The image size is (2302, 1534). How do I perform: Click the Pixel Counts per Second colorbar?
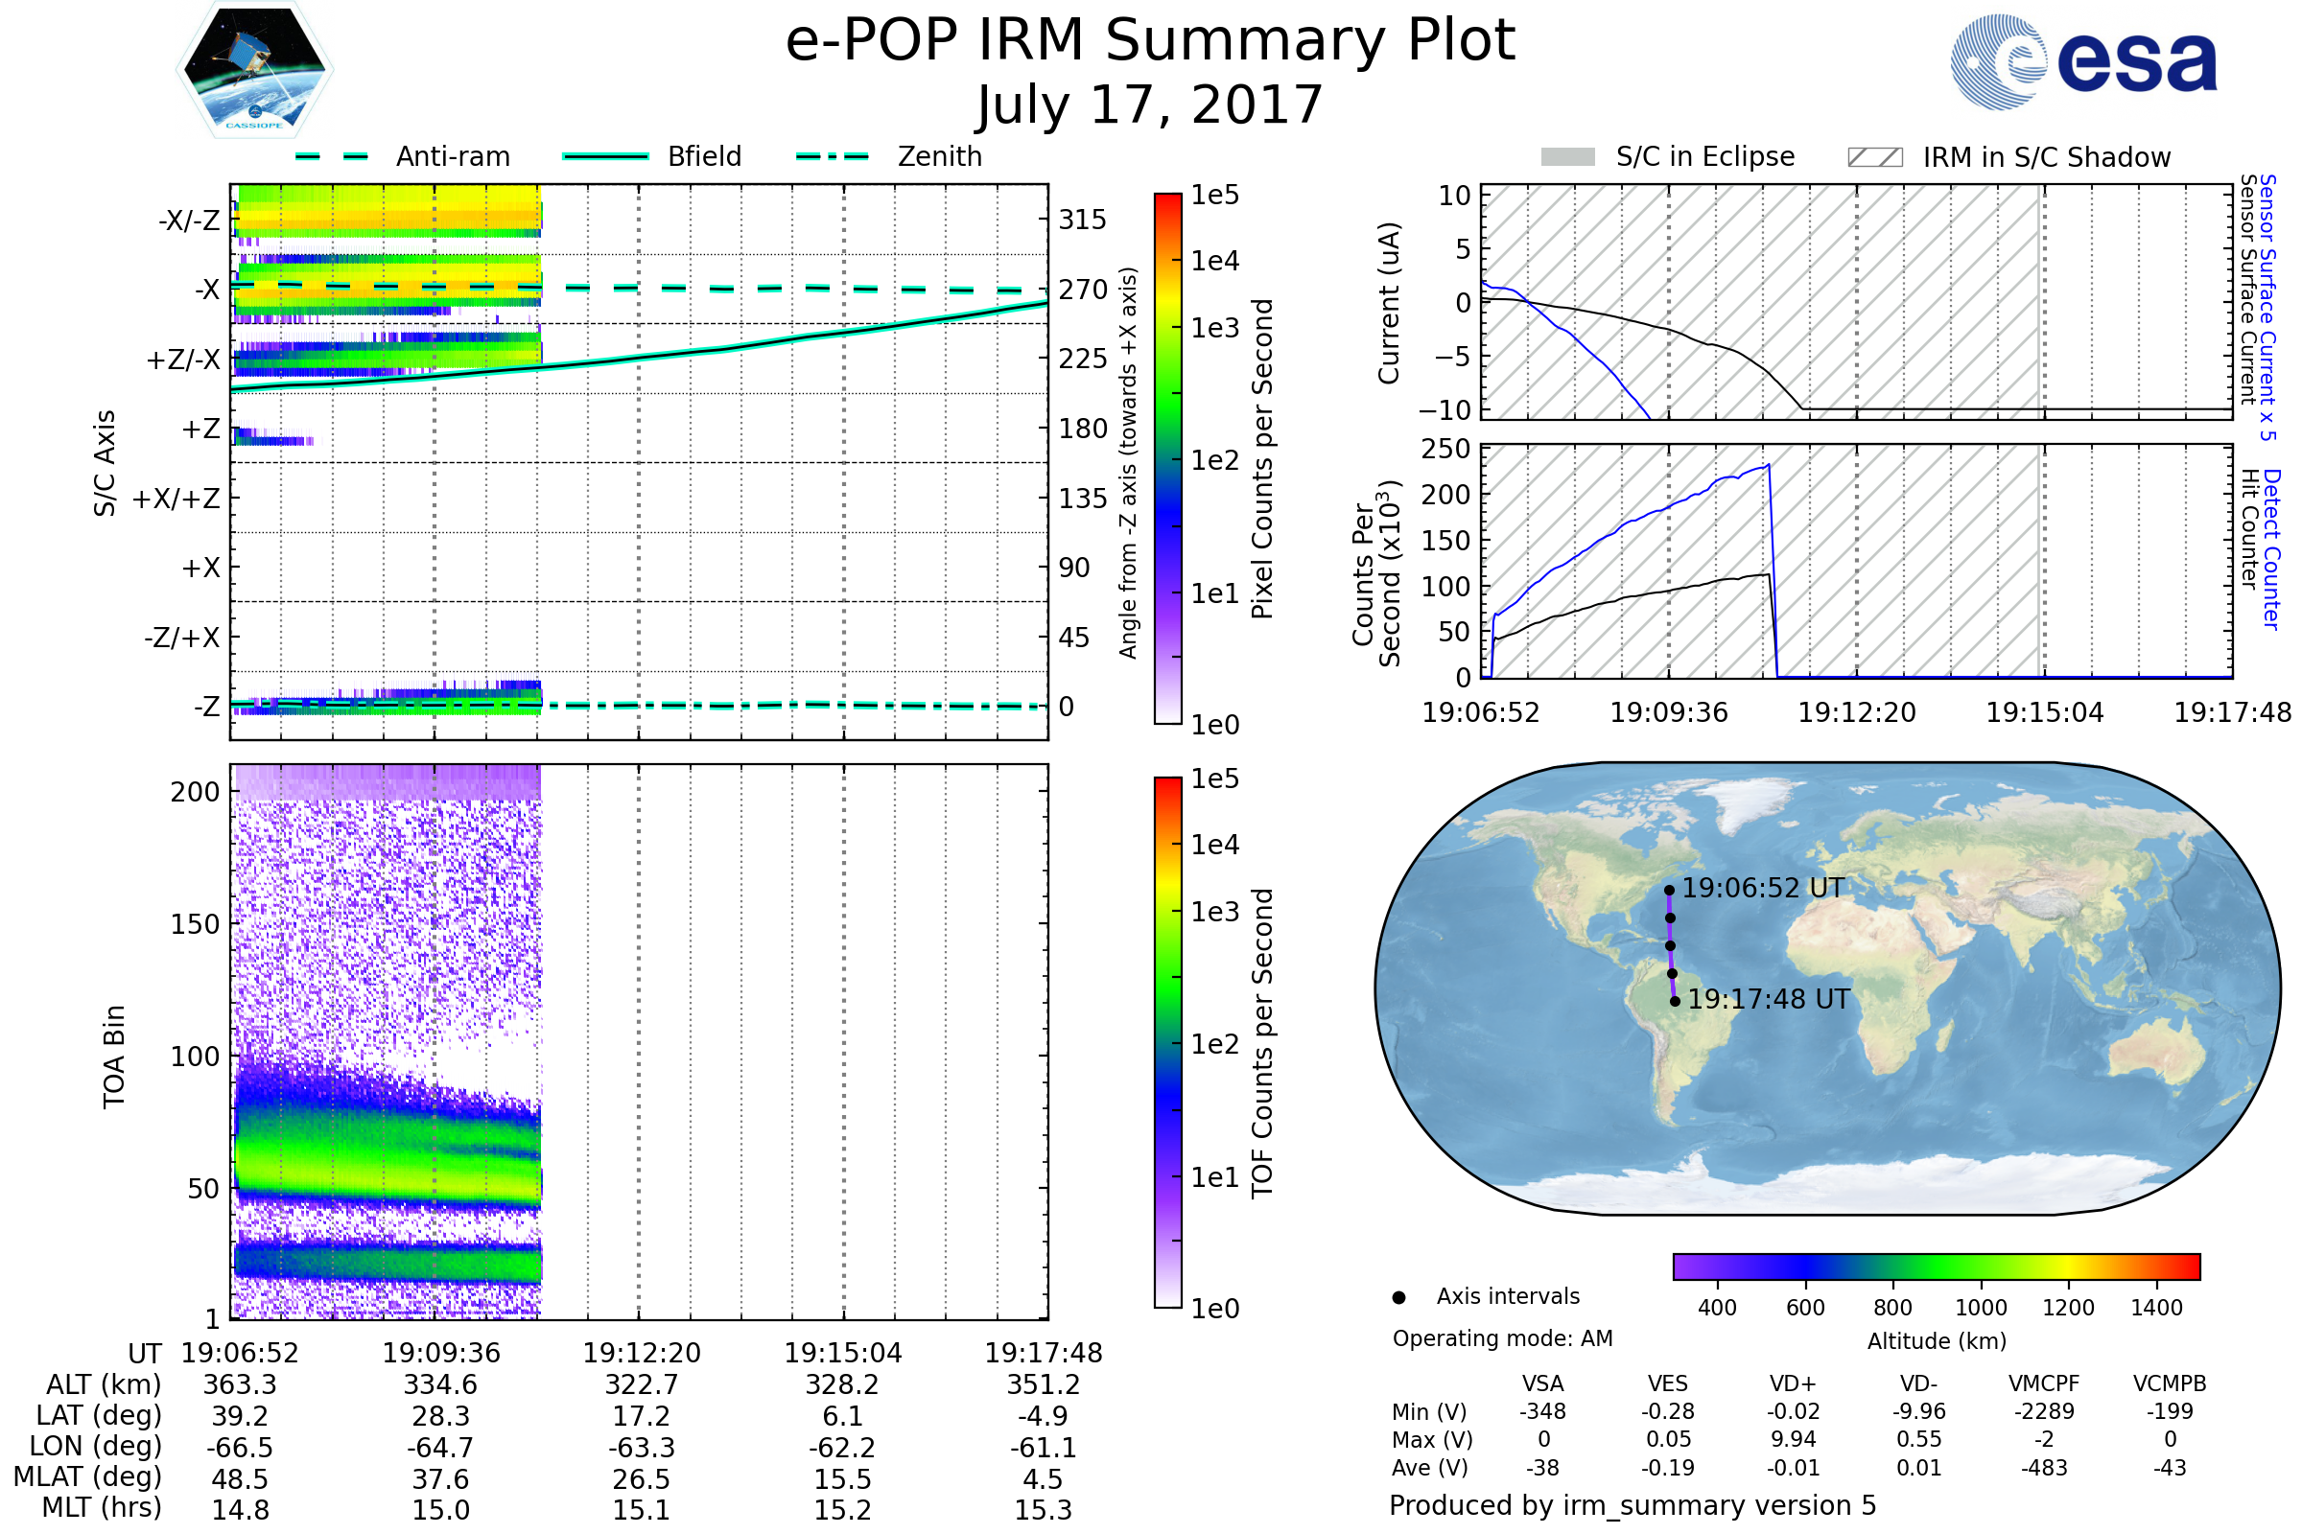pyautogui.click(x=1167, y=458)
